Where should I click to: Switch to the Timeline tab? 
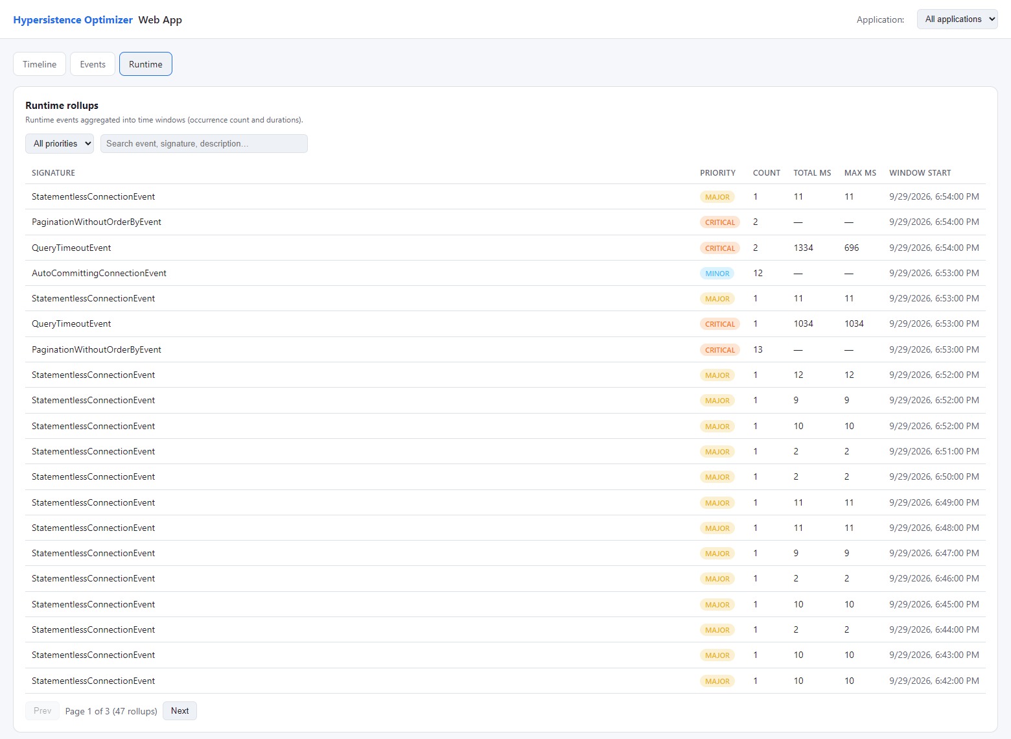[40, 64]
